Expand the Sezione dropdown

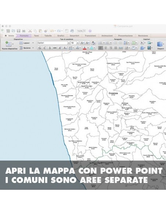[x=33, y=48]
